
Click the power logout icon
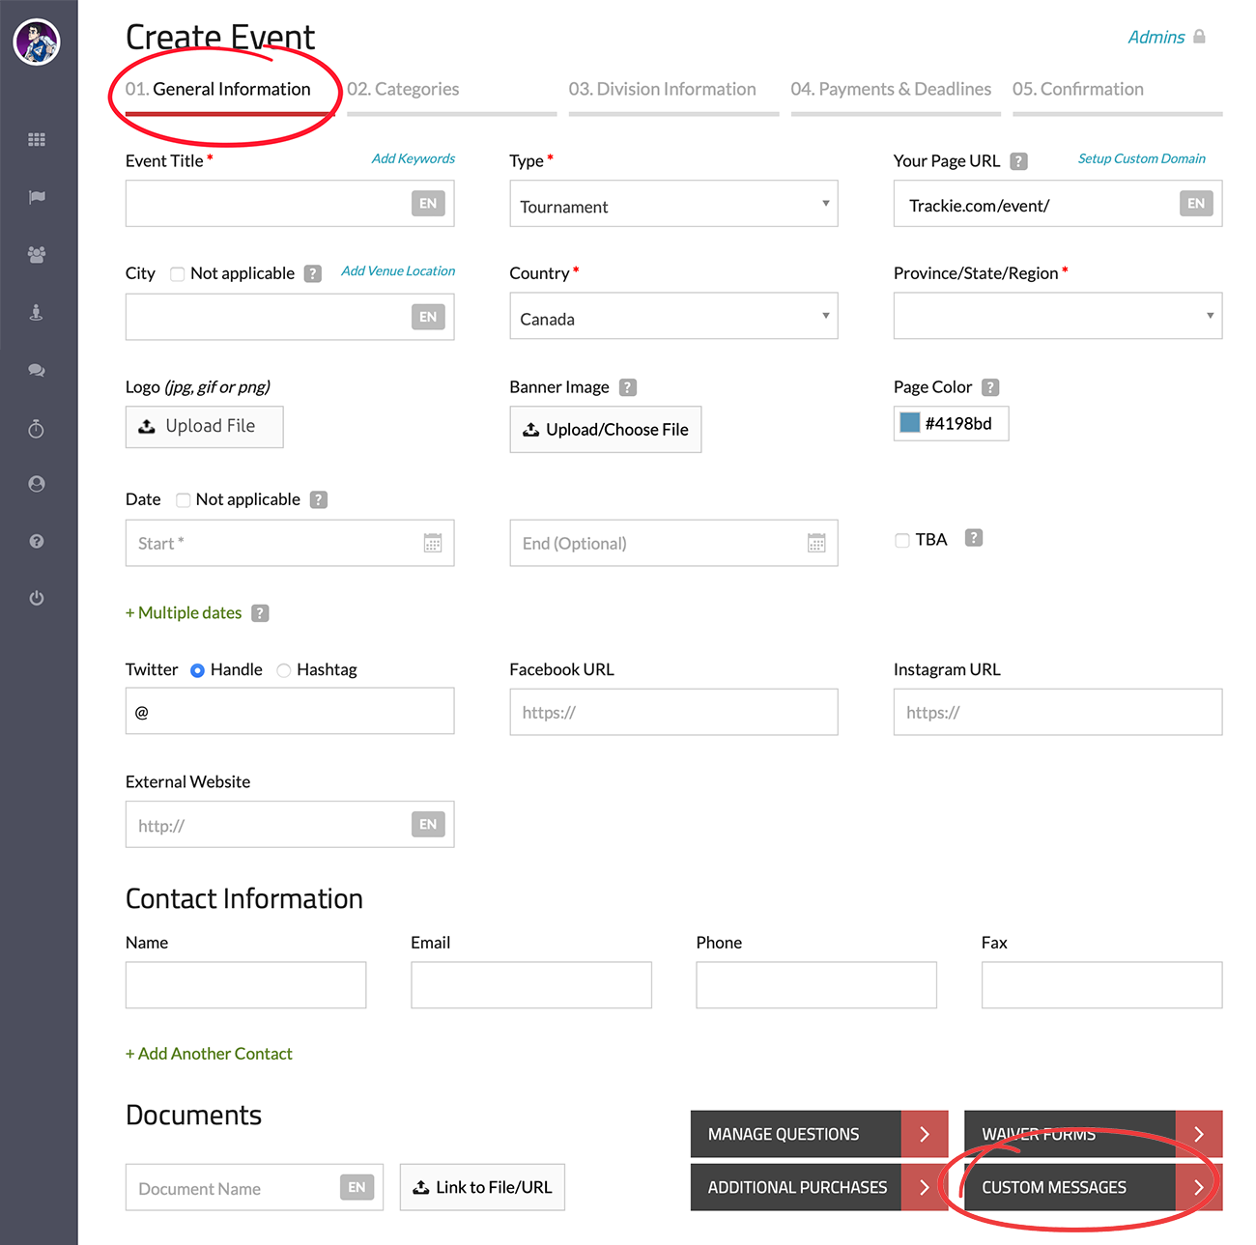coord(37,598)
